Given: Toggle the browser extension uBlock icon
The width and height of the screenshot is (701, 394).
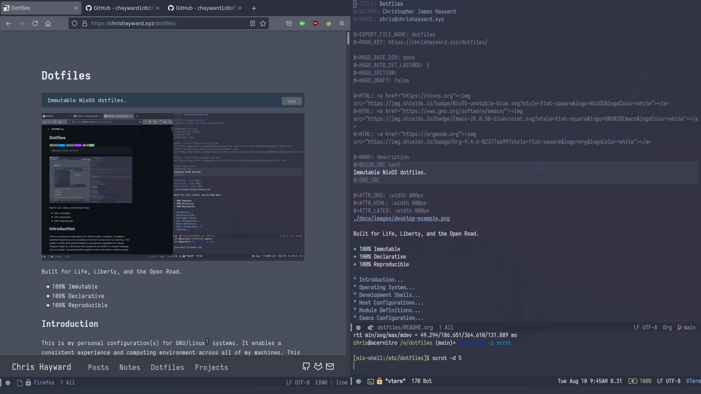Looking at the screenshot, I should point(315,23).
